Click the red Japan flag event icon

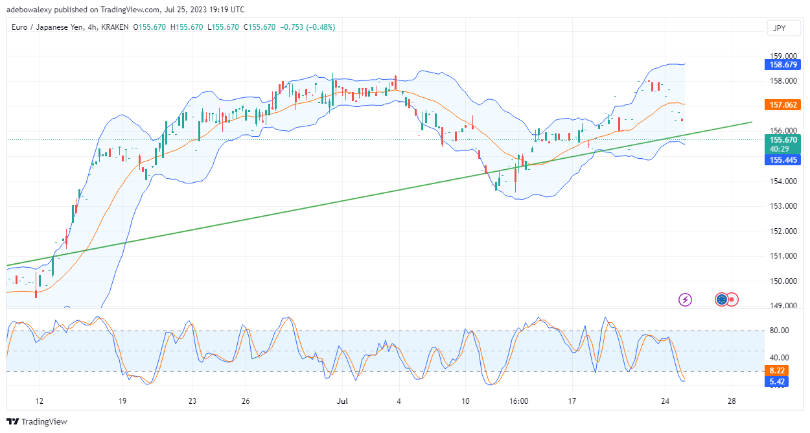(732, 299)
